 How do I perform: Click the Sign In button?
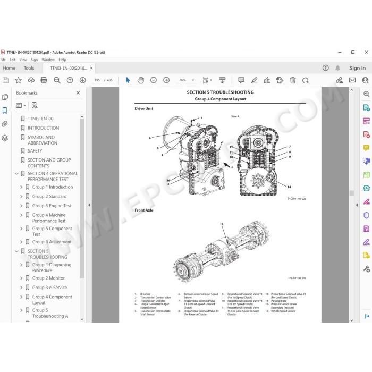pyautogui.click(x=357, y=68)
